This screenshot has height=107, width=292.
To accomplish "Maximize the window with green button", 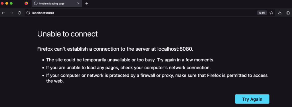I will (11, 3).
